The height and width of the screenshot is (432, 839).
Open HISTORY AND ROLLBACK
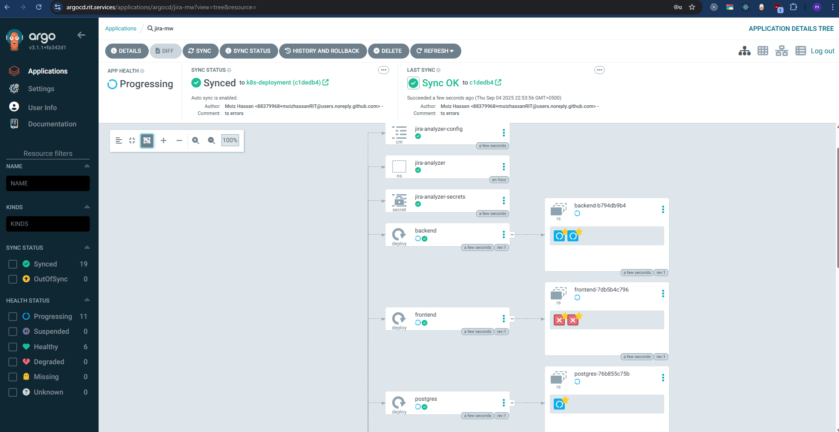coord(322,51)
